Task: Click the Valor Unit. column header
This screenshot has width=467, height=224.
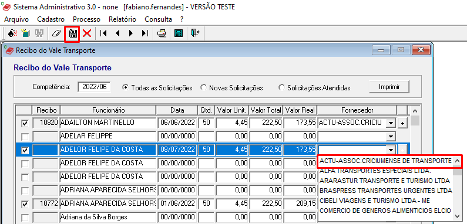Action: pyautogui.click(x=231, y=110)
